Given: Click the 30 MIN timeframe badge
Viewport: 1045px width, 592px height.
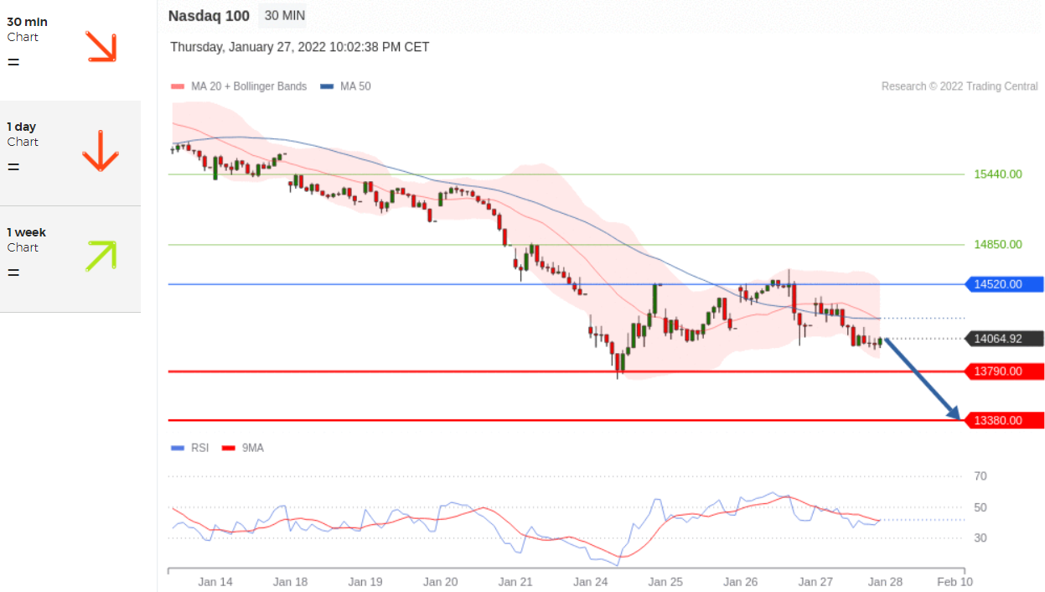Looking at the screenshot, I should point(282,15).
